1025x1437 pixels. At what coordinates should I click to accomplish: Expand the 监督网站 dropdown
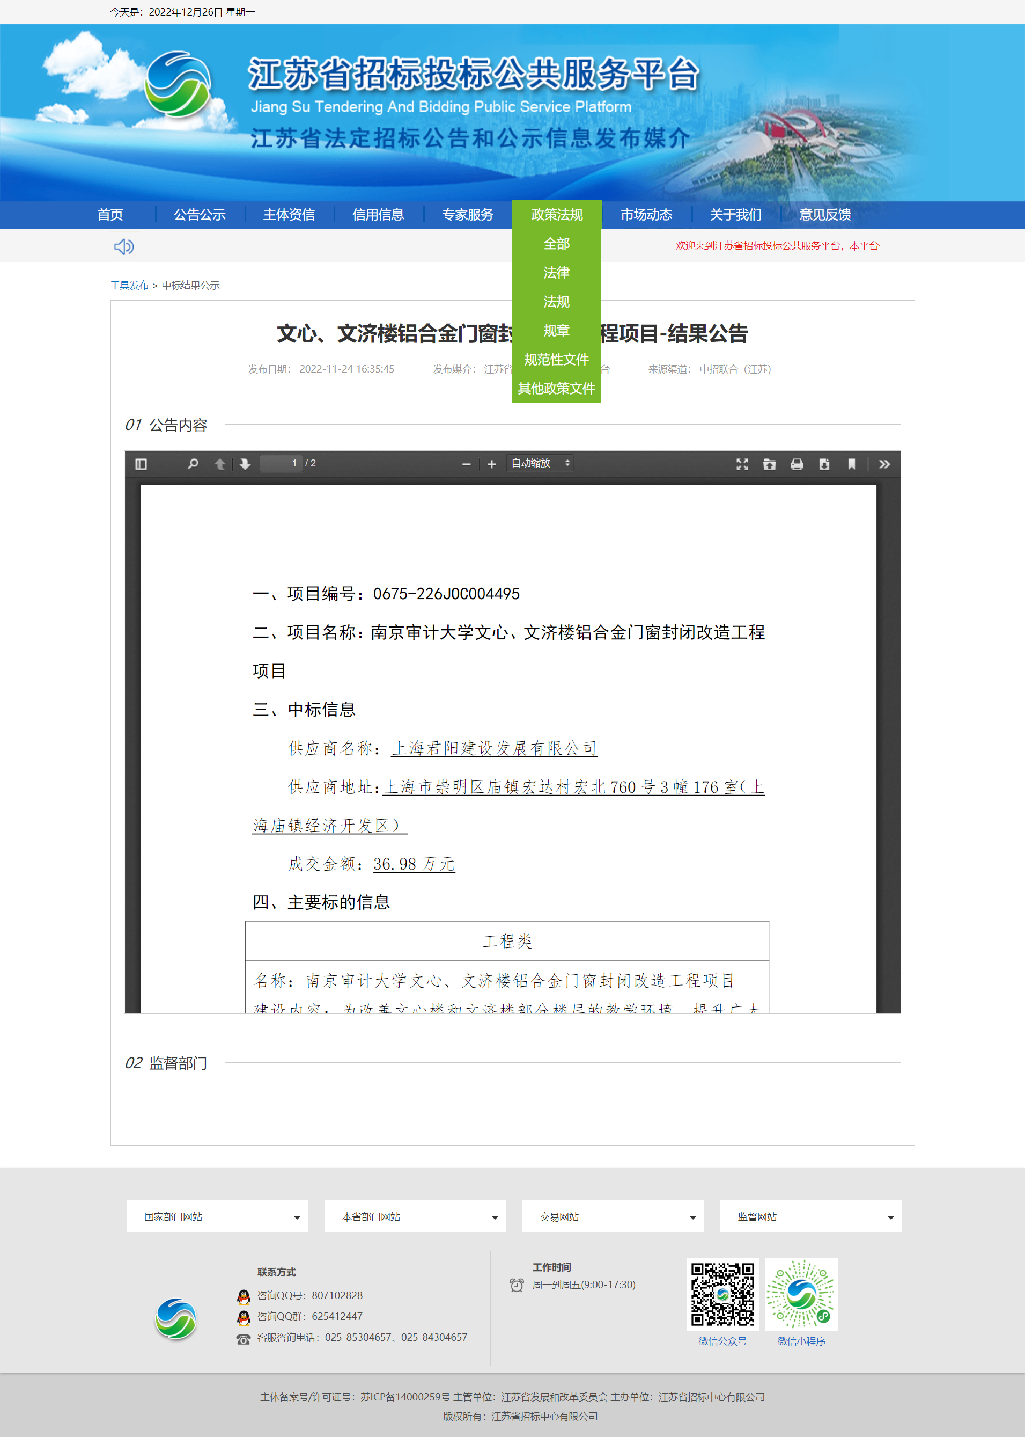[x=811, y=1216]
